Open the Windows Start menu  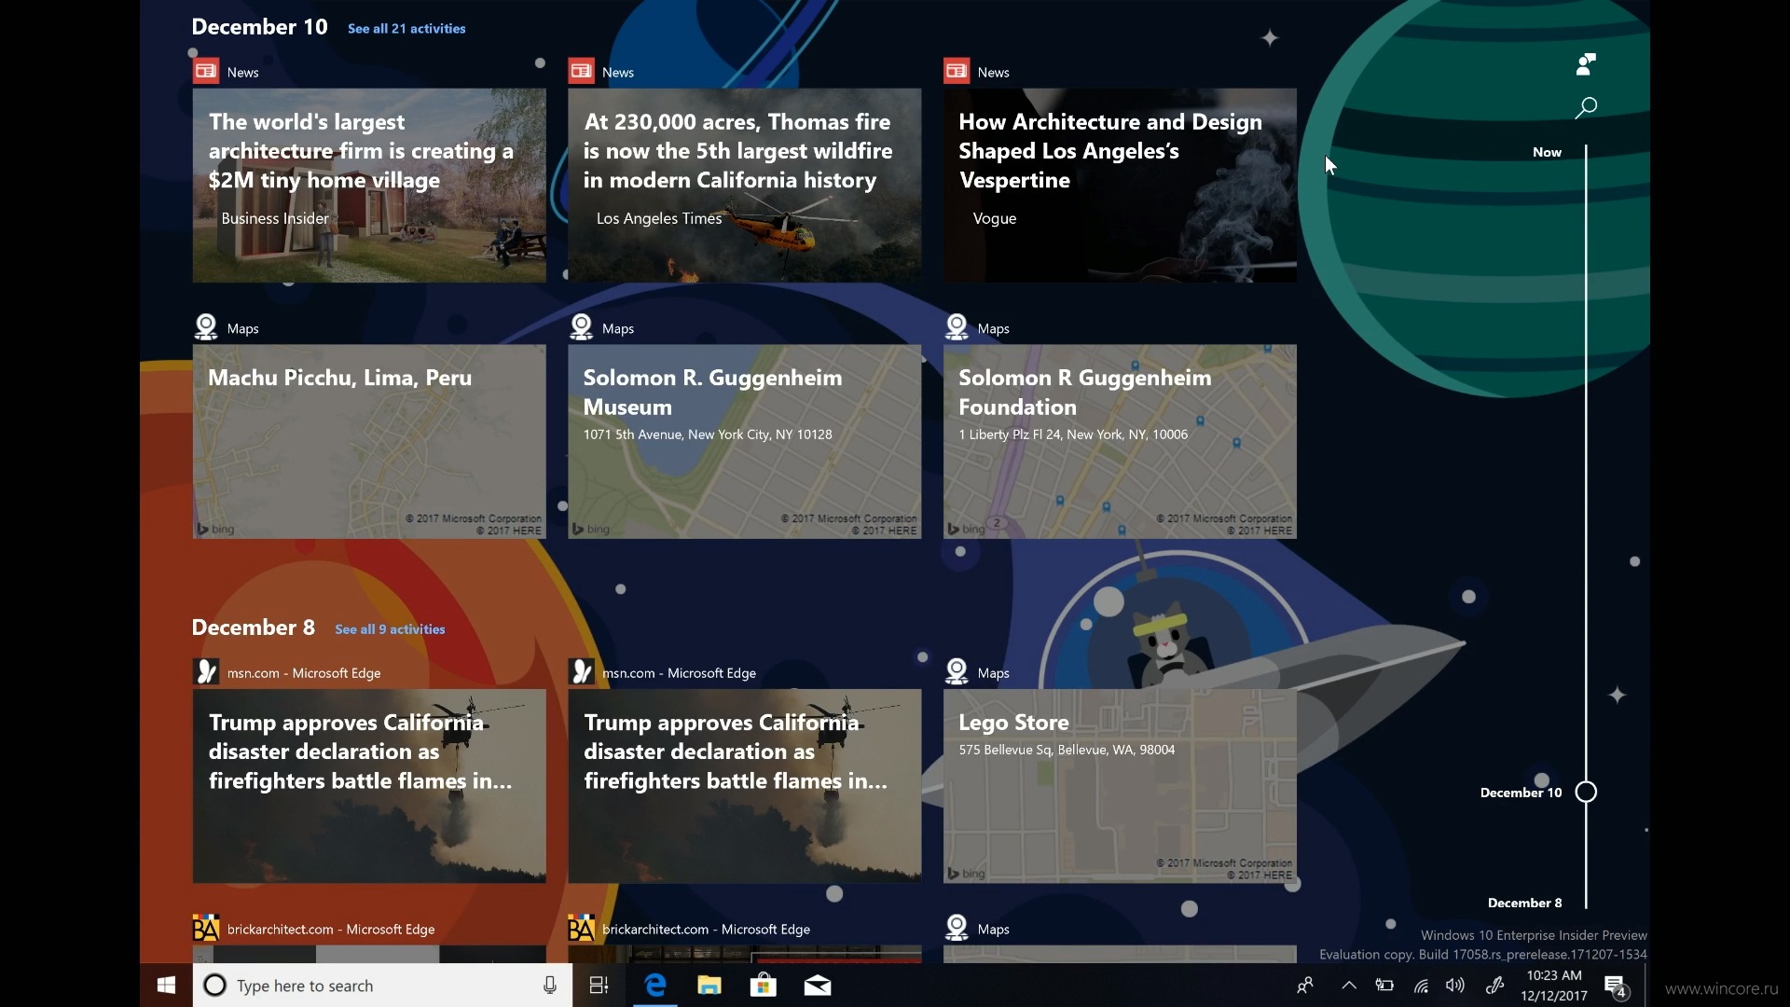[167, 986]
